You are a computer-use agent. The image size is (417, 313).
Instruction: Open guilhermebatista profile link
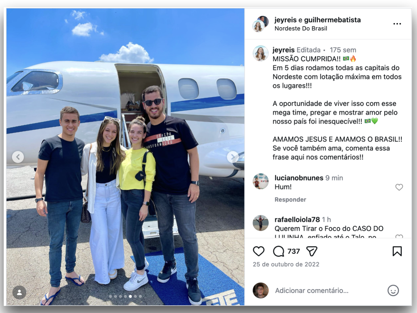click(x=332, y=20)
